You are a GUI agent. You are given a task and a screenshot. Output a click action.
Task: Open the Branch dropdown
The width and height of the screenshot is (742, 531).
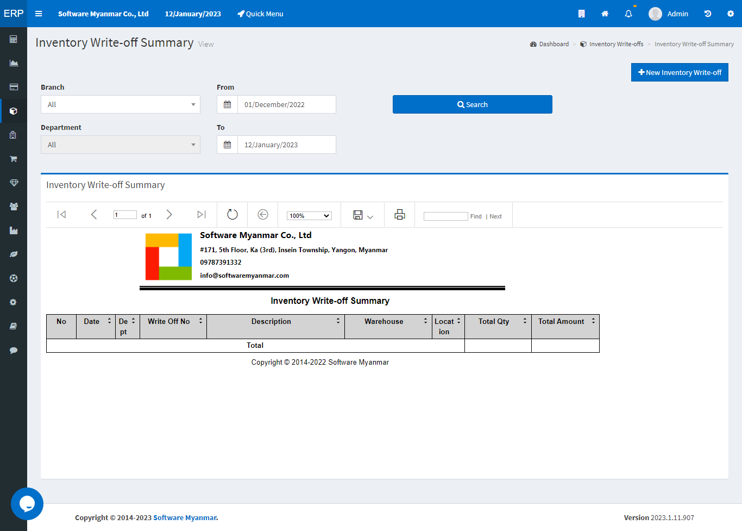pyautogui.click(x=121, y=104)
